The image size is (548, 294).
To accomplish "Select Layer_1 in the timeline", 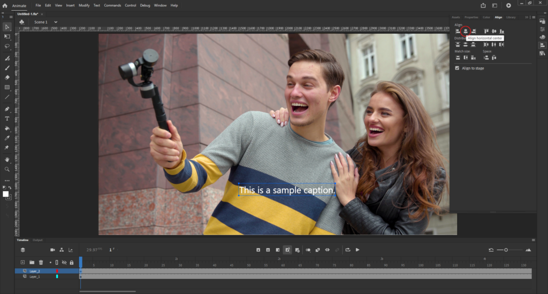I will 35,277.
